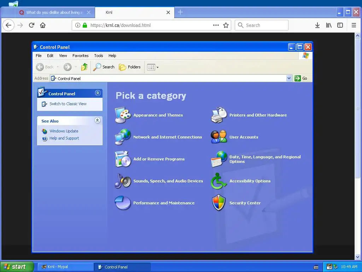This screenshot has width=362, height=272.
Task: Click the green padlock security icon
Action: click(85, 25)
